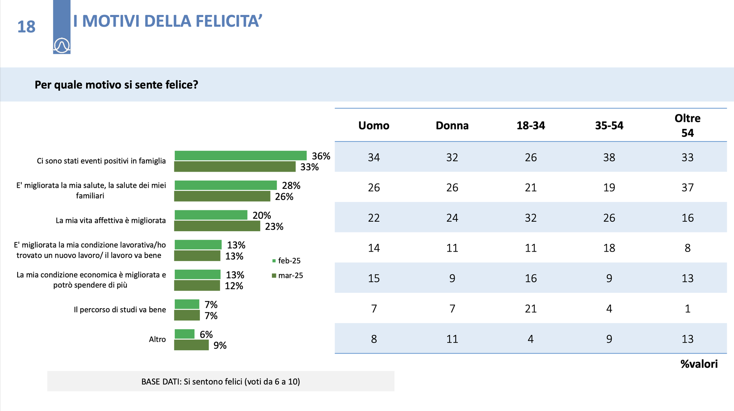Click the 36% feb-25 bar for family events

[240, 156]
